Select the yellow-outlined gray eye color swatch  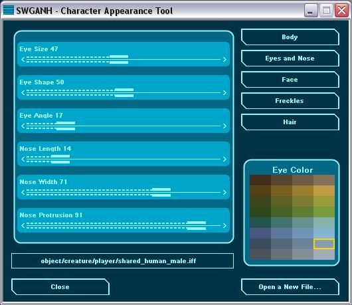pos(324,244)
